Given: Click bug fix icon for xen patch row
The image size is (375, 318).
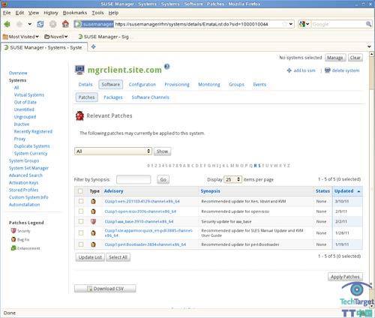Looking at the screenshot, I should [94, 201].
